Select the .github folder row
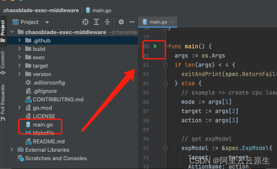Screen dimensions: 277x169 point(72,40)
